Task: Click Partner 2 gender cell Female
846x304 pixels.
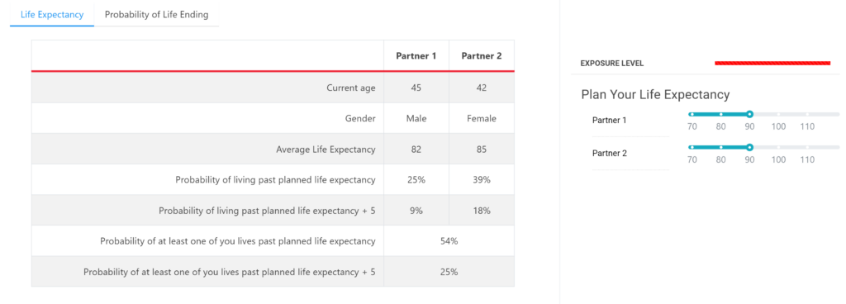Action: click(x=482, y=119)
